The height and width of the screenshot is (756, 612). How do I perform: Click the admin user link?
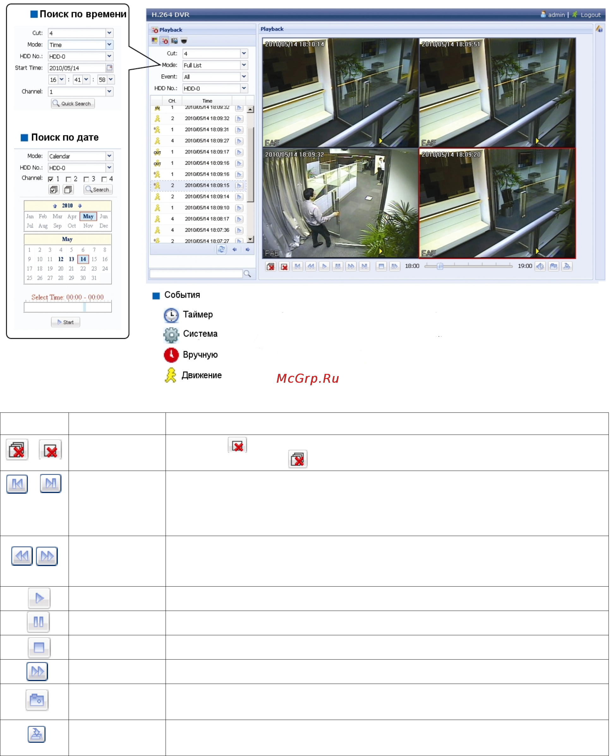tap(556, 15)
